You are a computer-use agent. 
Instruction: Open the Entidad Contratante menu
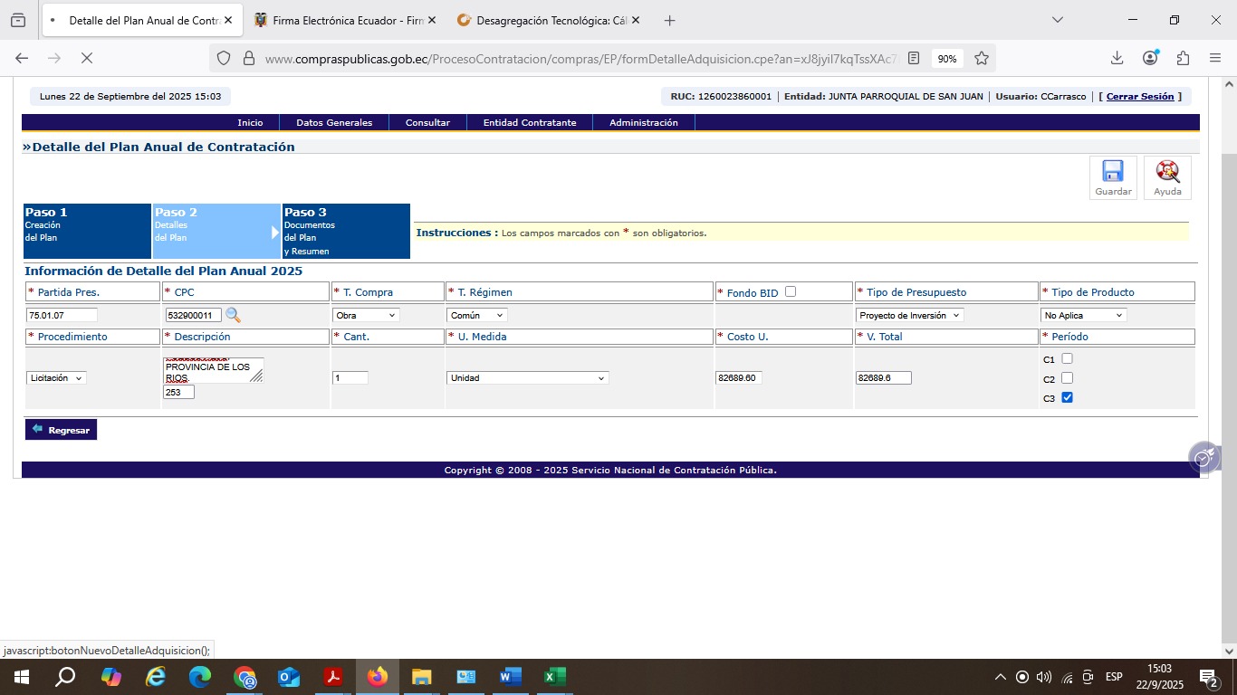coord(530,123)
